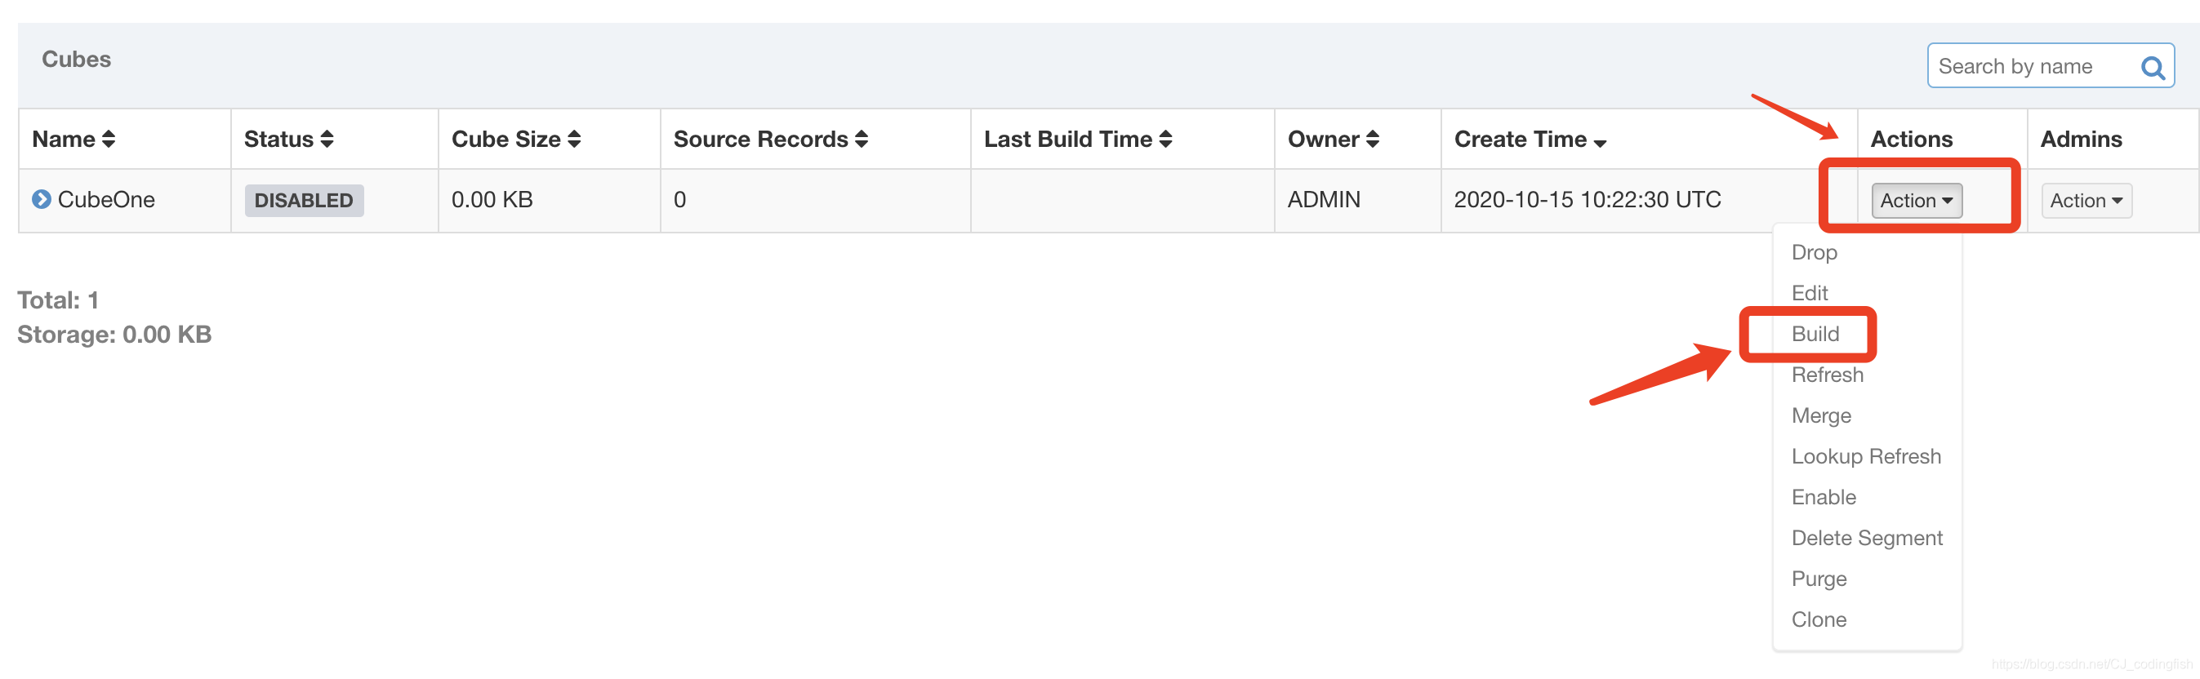Toggle Create Time descending sort arrow
This screenshot has width=2200, height=679.
[1601, 144]
